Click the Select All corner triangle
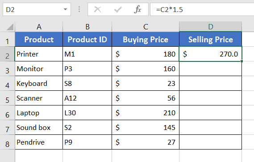 click(10, 27)
